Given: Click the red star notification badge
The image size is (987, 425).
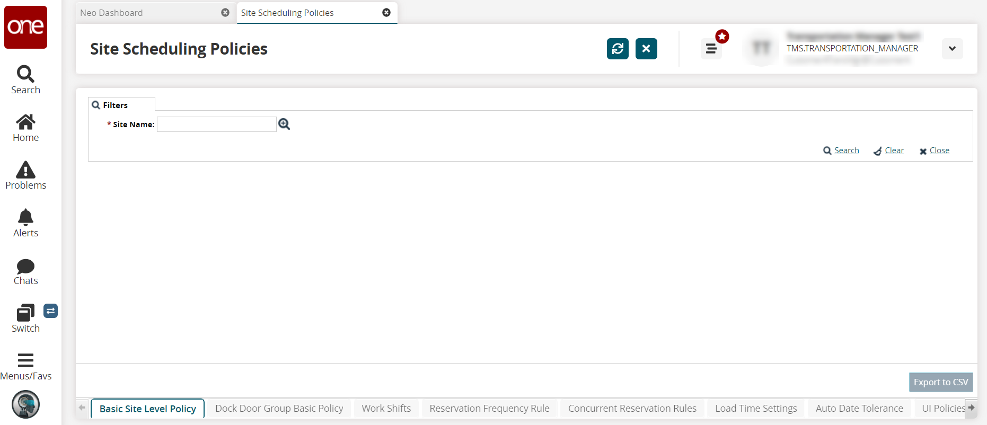Looking at the screenshot, I should point(722,37).
